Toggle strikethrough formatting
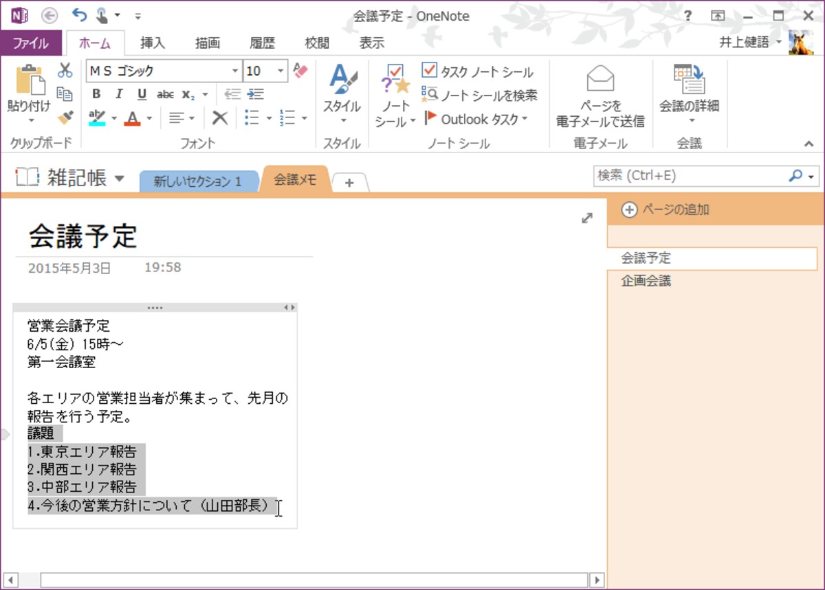 coord(165,95)
